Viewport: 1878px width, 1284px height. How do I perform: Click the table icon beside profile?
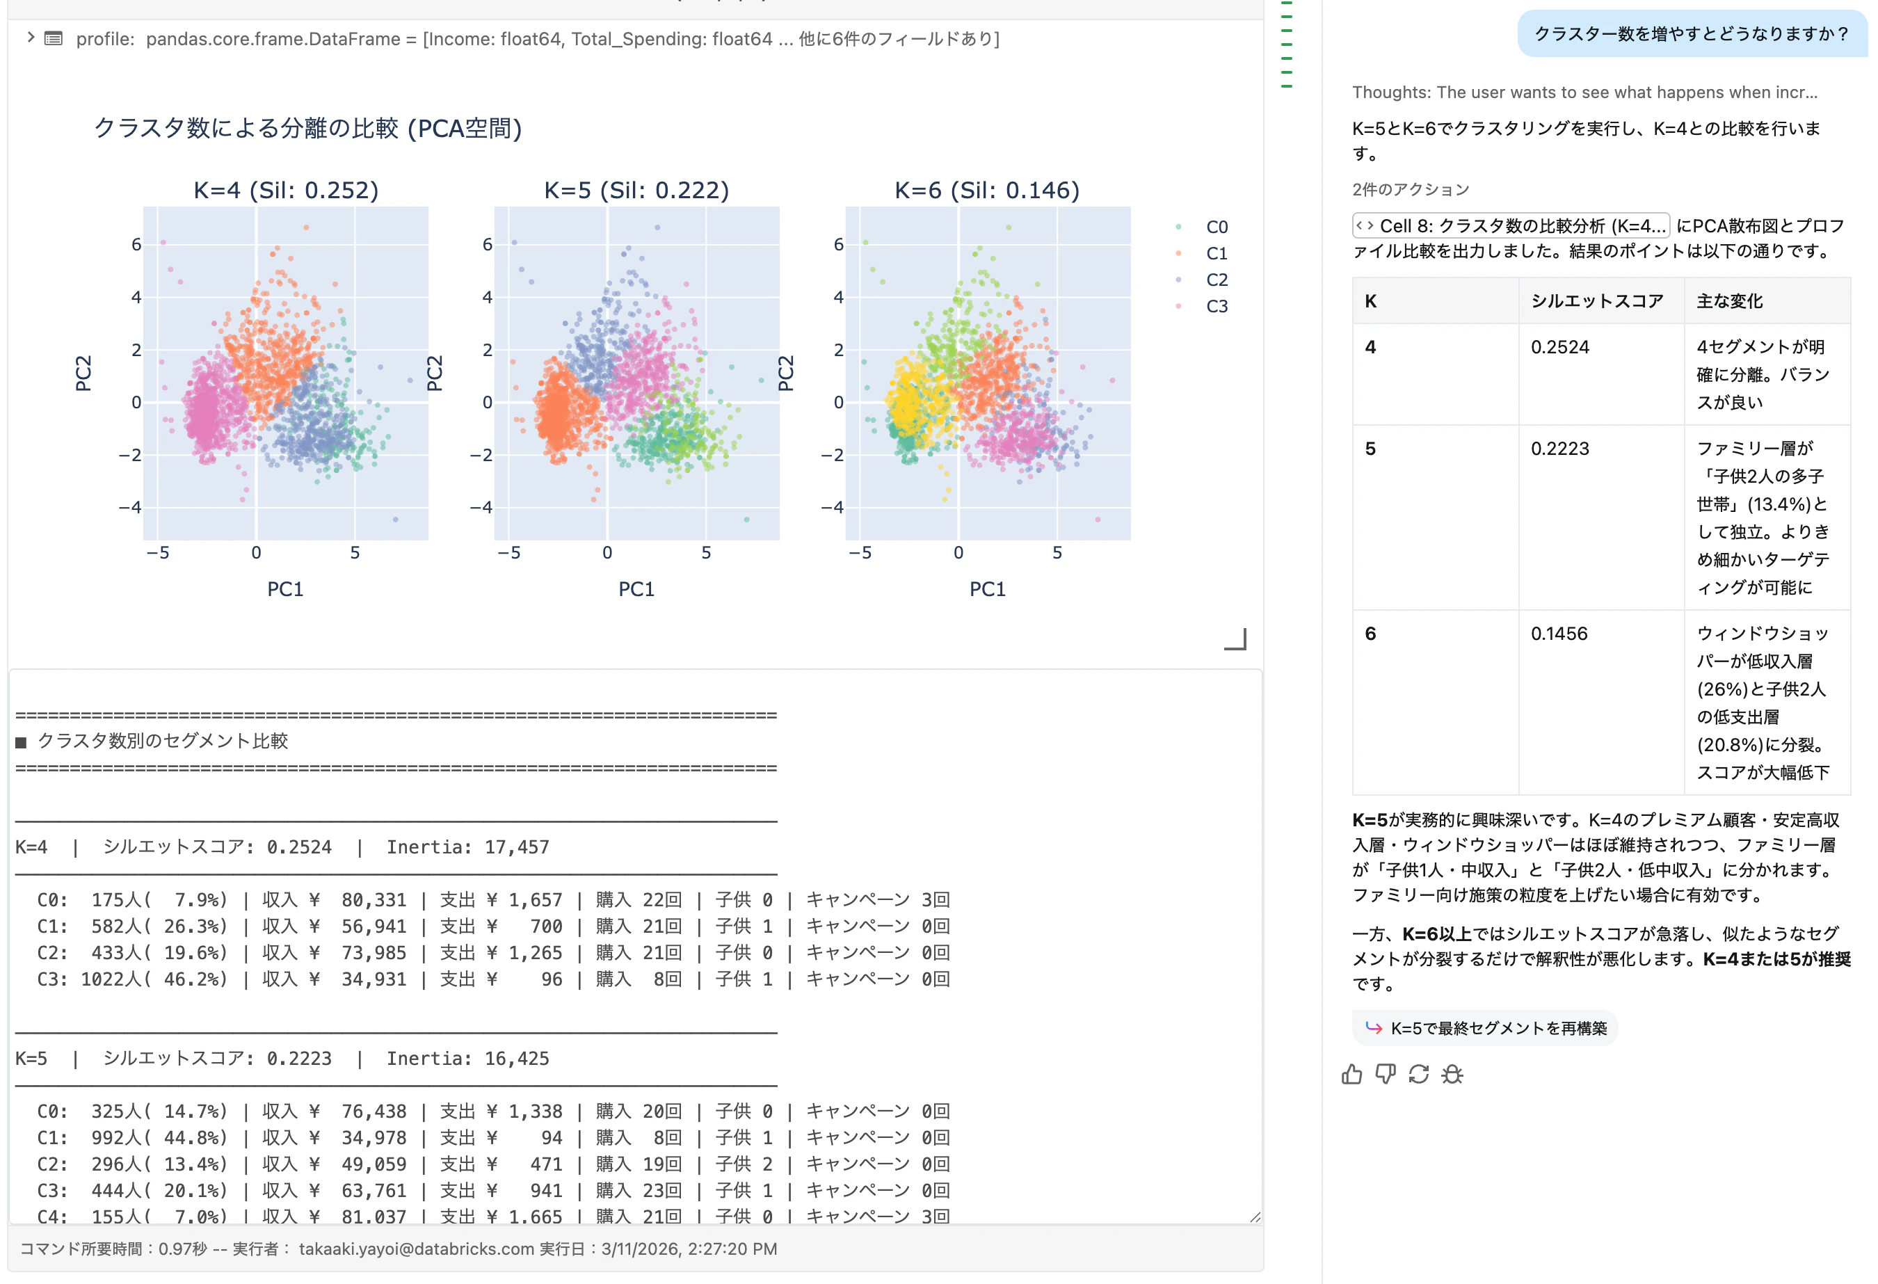point(54,38)
